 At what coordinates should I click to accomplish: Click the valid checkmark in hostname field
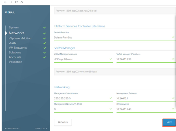pos(111,59)
